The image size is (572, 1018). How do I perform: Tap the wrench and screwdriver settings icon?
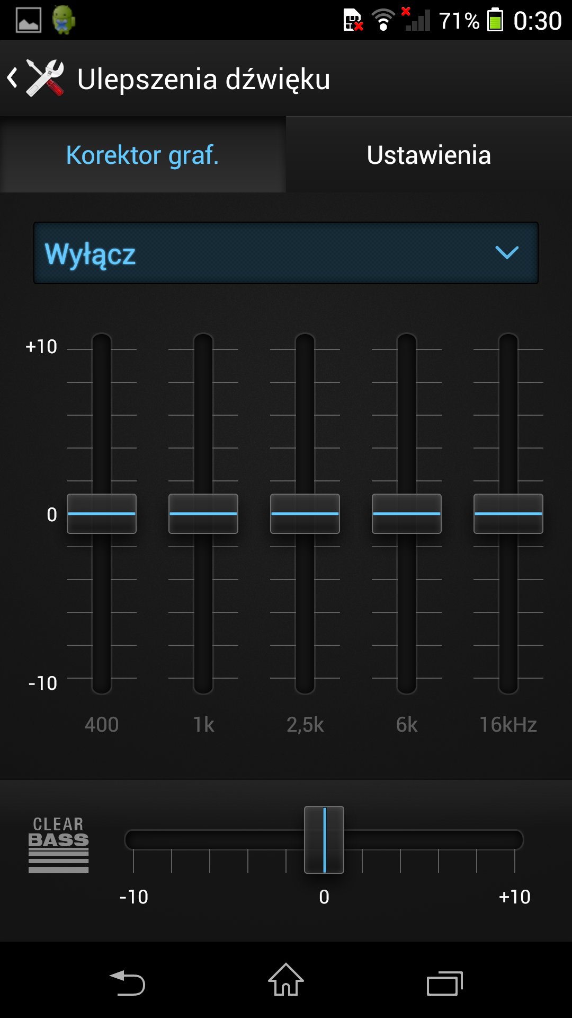click(46, 78)
